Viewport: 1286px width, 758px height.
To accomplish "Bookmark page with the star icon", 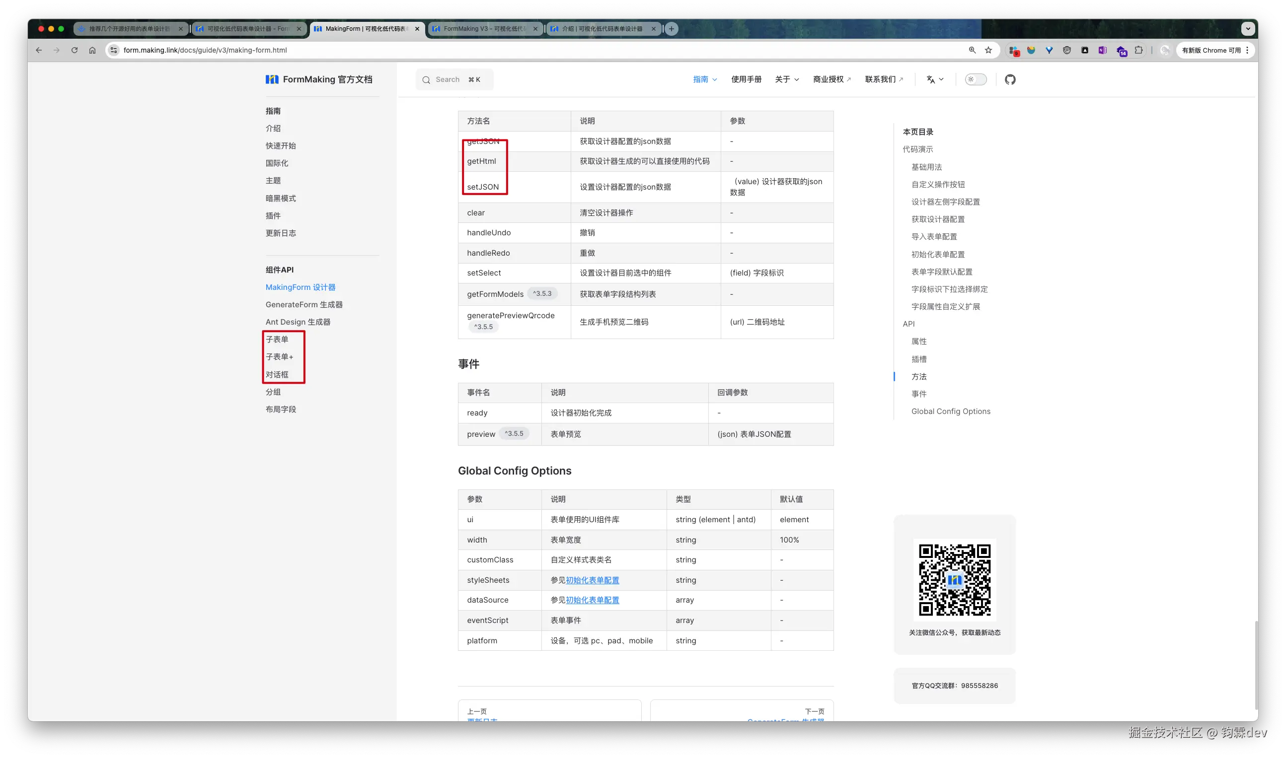I will click(988, 50).
